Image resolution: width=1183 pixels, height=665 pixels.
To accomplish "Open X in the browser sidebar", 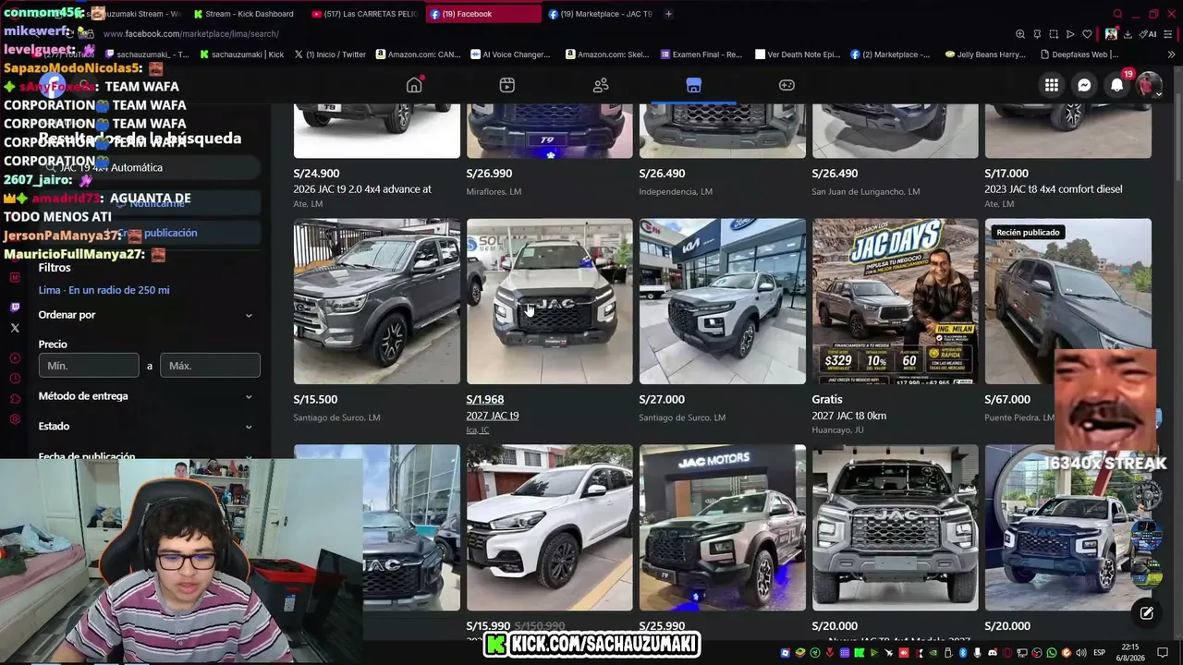I will (15, 328).
